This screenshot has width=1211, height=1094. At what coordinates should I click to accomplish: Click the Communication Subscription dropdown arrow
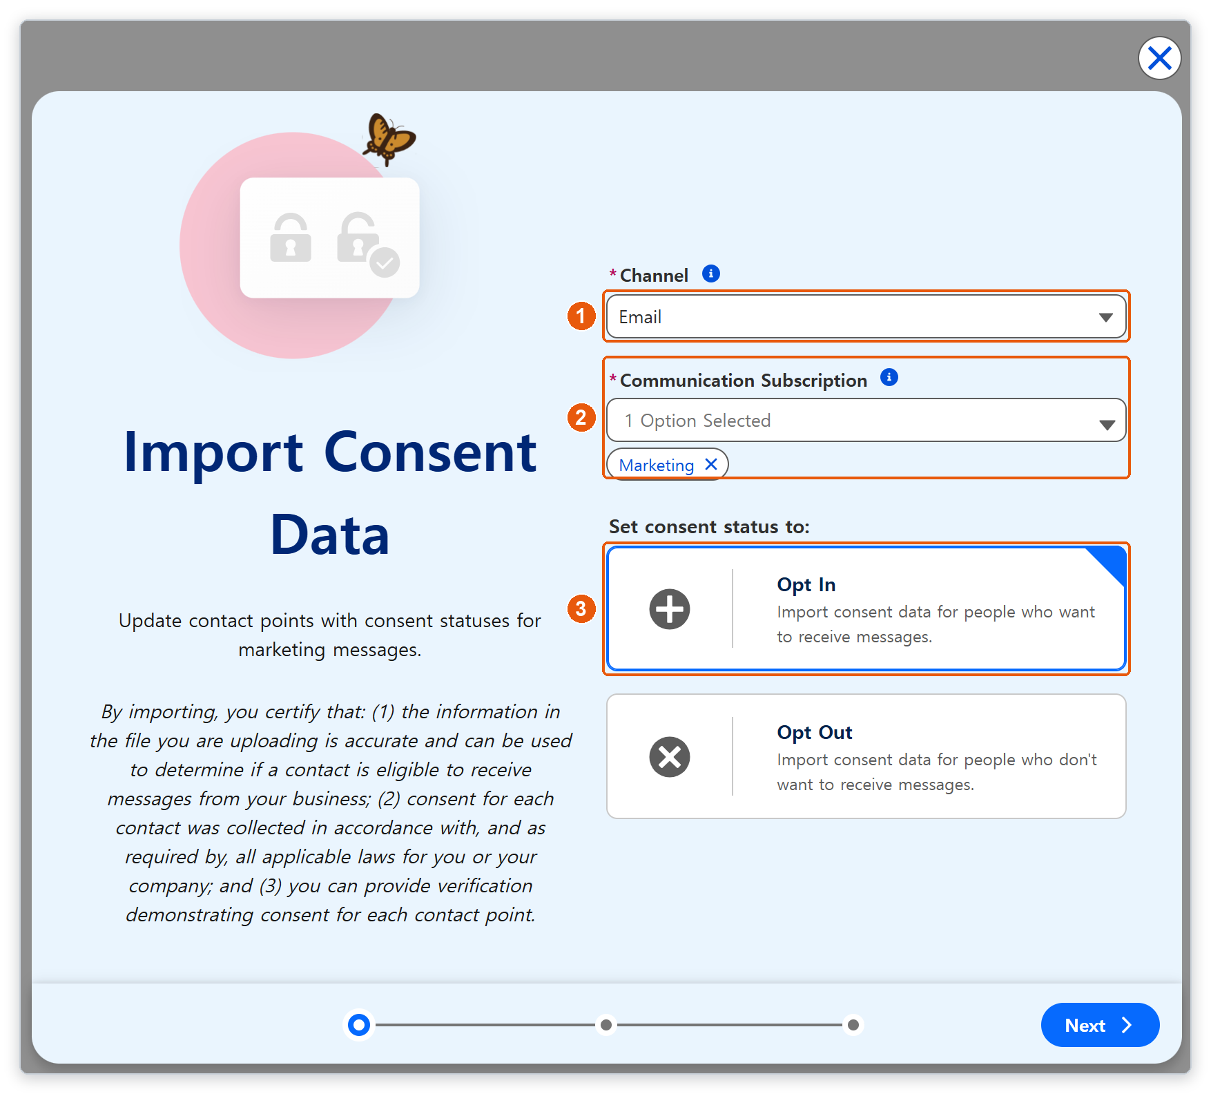(x=1107, y=425)
